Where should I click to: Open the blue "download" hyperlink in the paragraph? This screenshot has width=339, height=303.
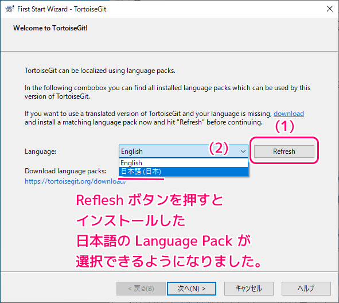point(289,114)
